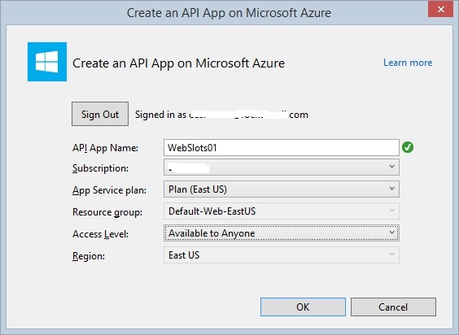Click the API App Name field
The height and width of the screenshot is (335, 459).
point(282,147)
